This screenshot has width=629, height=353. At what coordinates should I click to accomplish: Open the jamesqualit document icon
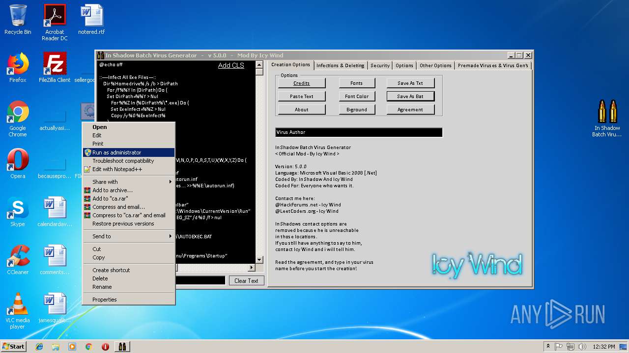[x=55, y=308]
